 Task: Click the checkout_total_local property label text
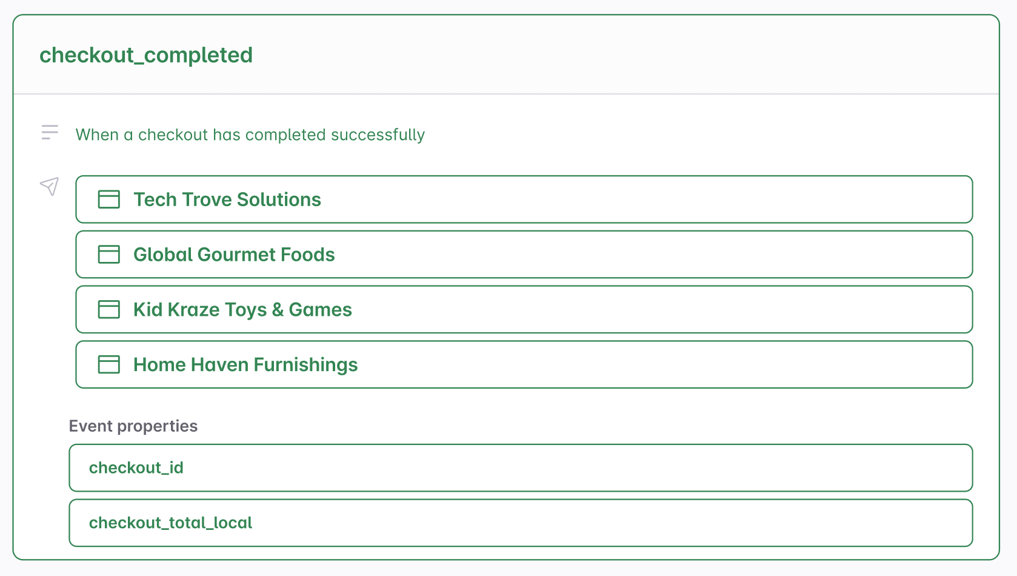pos(170,523)
